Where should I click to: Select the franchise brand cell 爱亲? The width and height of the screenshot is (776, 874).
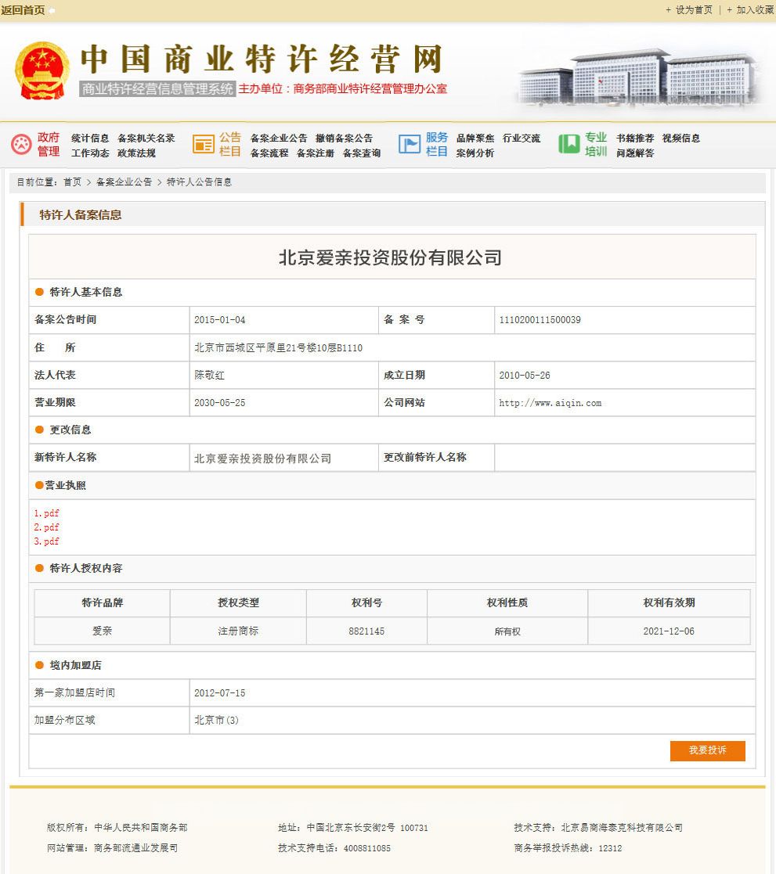click(x=102, y=631)
